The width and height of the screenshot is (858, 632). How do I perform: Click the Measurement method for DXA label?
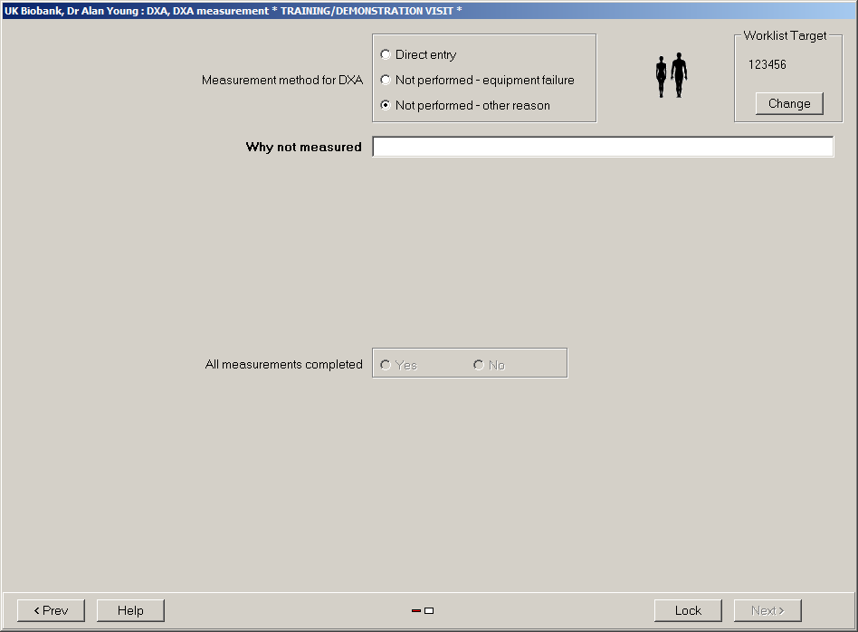coord(281,80)
